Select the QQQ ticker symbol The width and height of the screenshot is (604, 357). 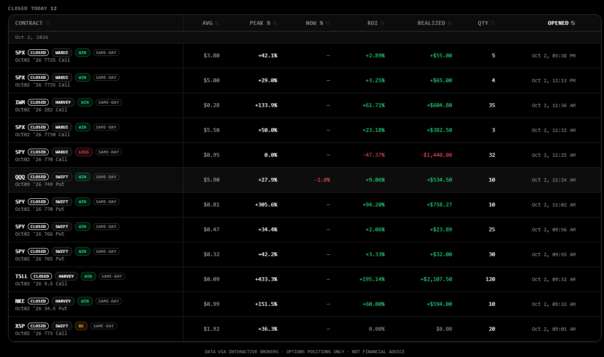20,177
